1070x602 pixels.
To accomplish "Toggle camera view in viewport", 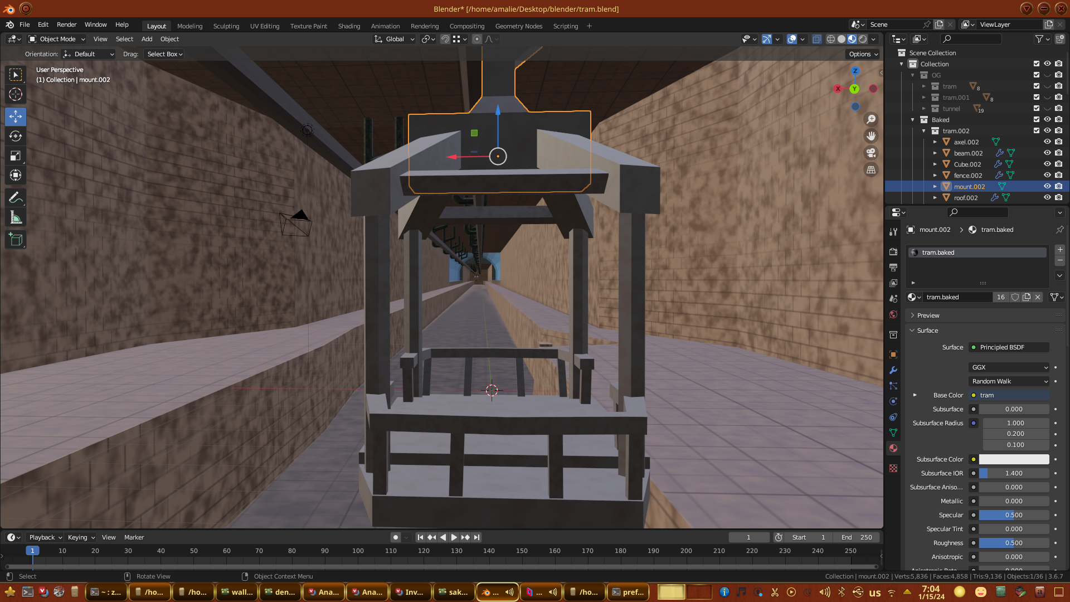I will click(x=871, y=153).
